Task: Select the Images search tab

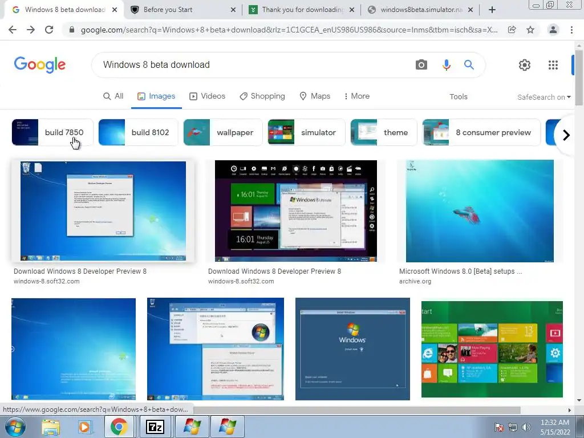Action: (156, 96)
